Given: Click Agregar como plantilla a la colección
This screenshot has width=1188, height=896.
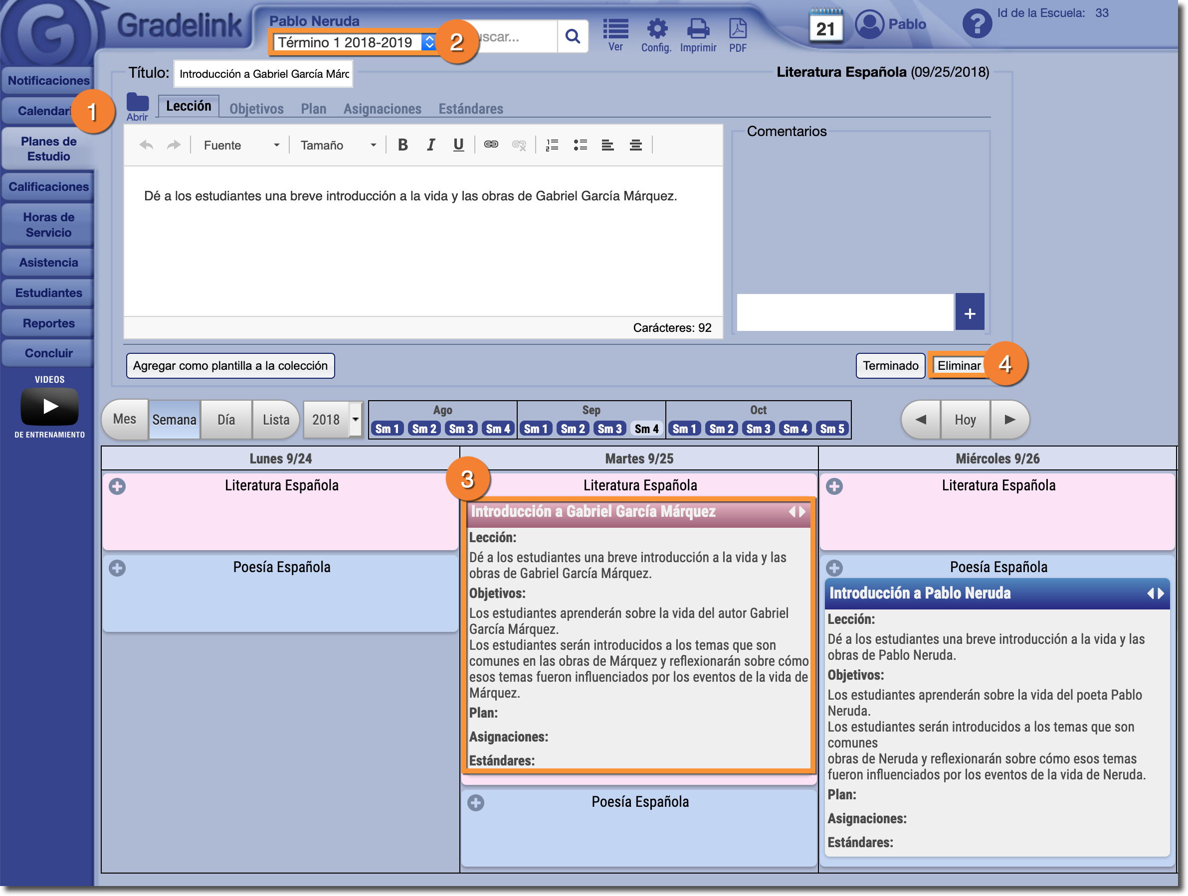Looking at the screenshot, I should (x=230, y=366).
